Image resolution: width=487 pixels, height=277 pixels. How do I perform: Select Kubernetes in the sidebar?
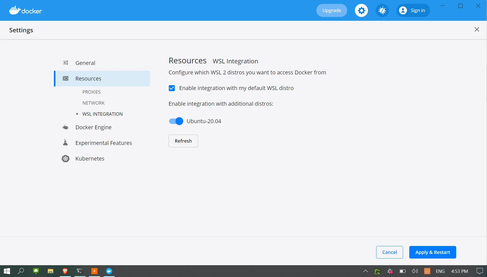click(x=102, y=159)
